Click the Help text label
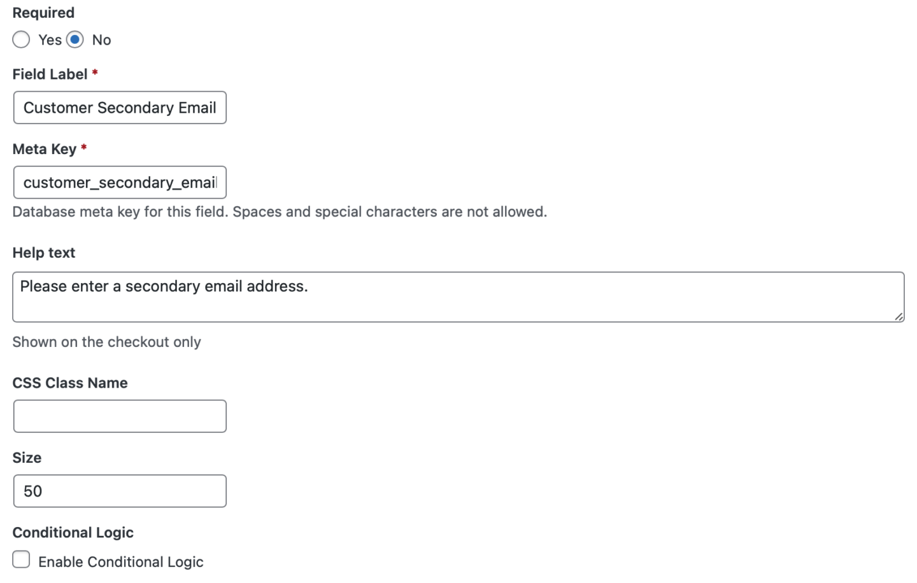The width and height of the screenshot is (917, 583). tap(43, 252)
